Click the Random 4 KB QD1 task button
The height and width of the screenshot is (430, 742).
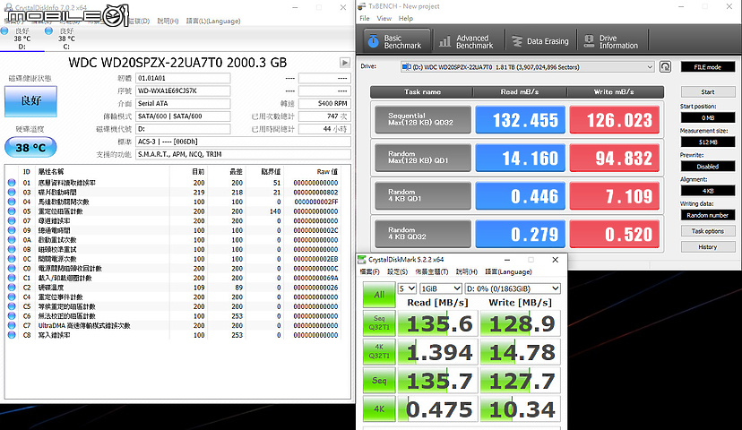coord(423,195)
